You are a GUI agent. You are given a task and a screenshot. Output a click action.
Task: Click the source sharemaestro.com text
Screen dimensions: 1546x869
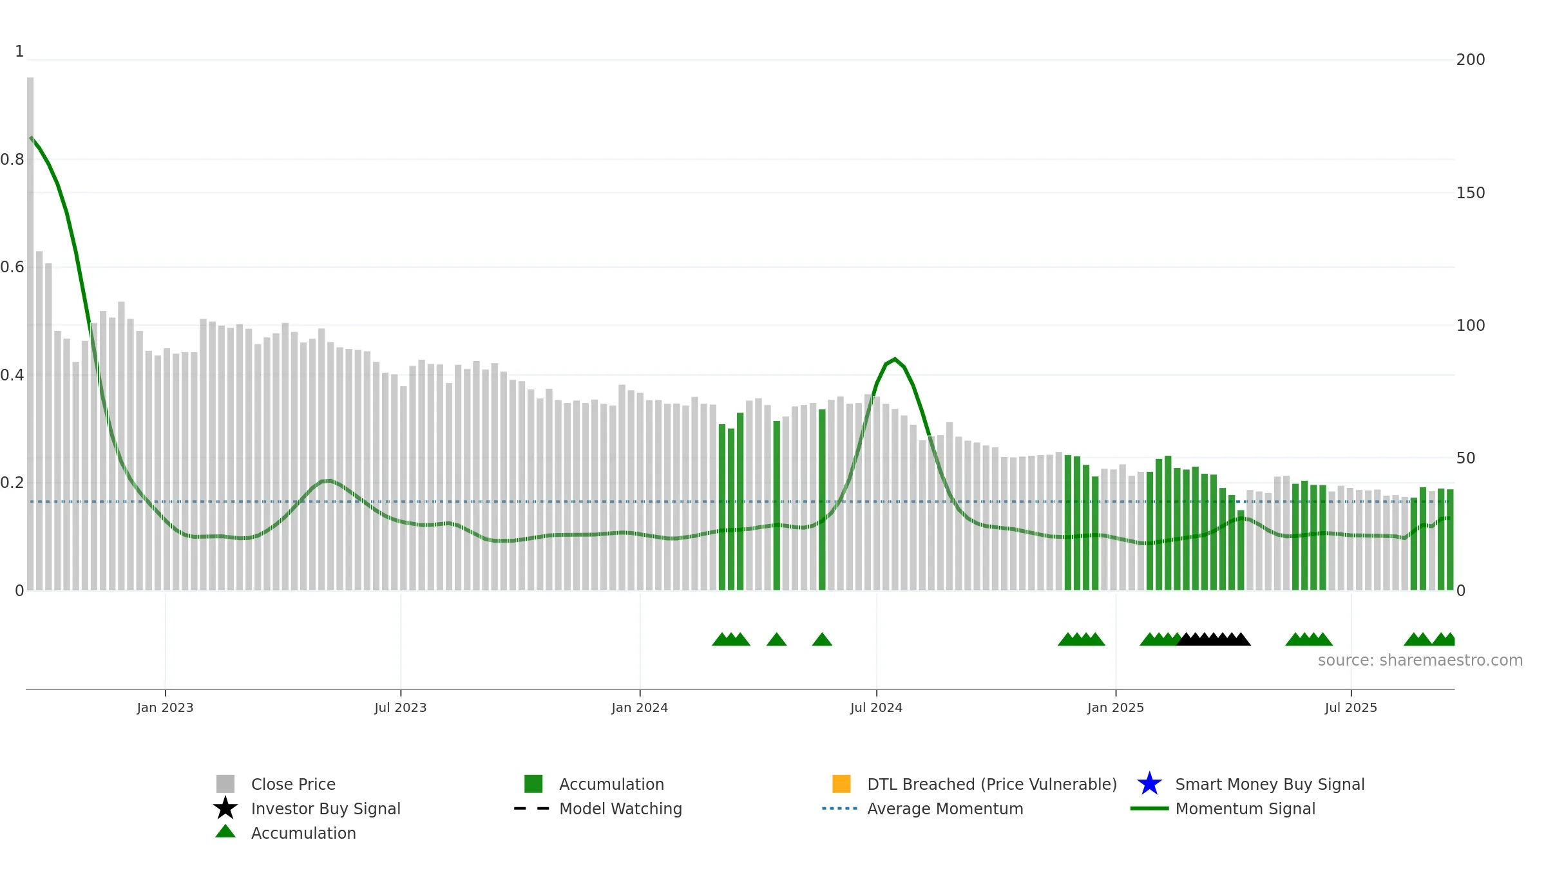1420,660
